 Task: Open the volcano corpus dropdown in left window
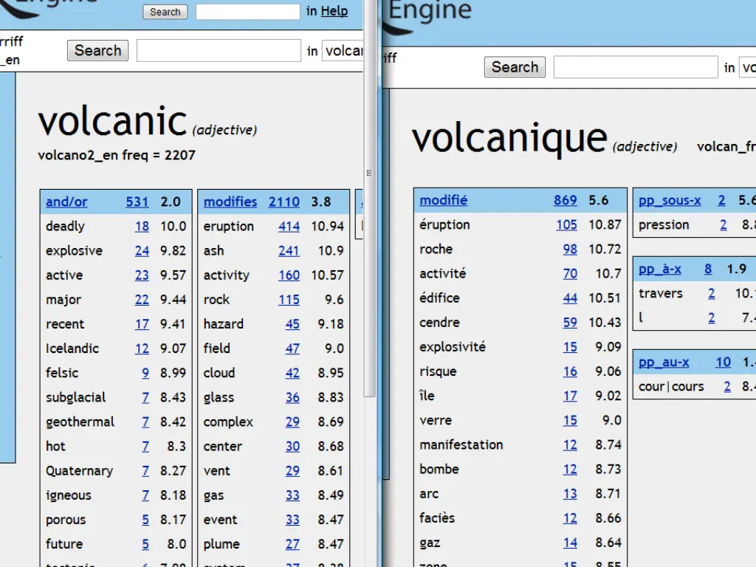343,51
